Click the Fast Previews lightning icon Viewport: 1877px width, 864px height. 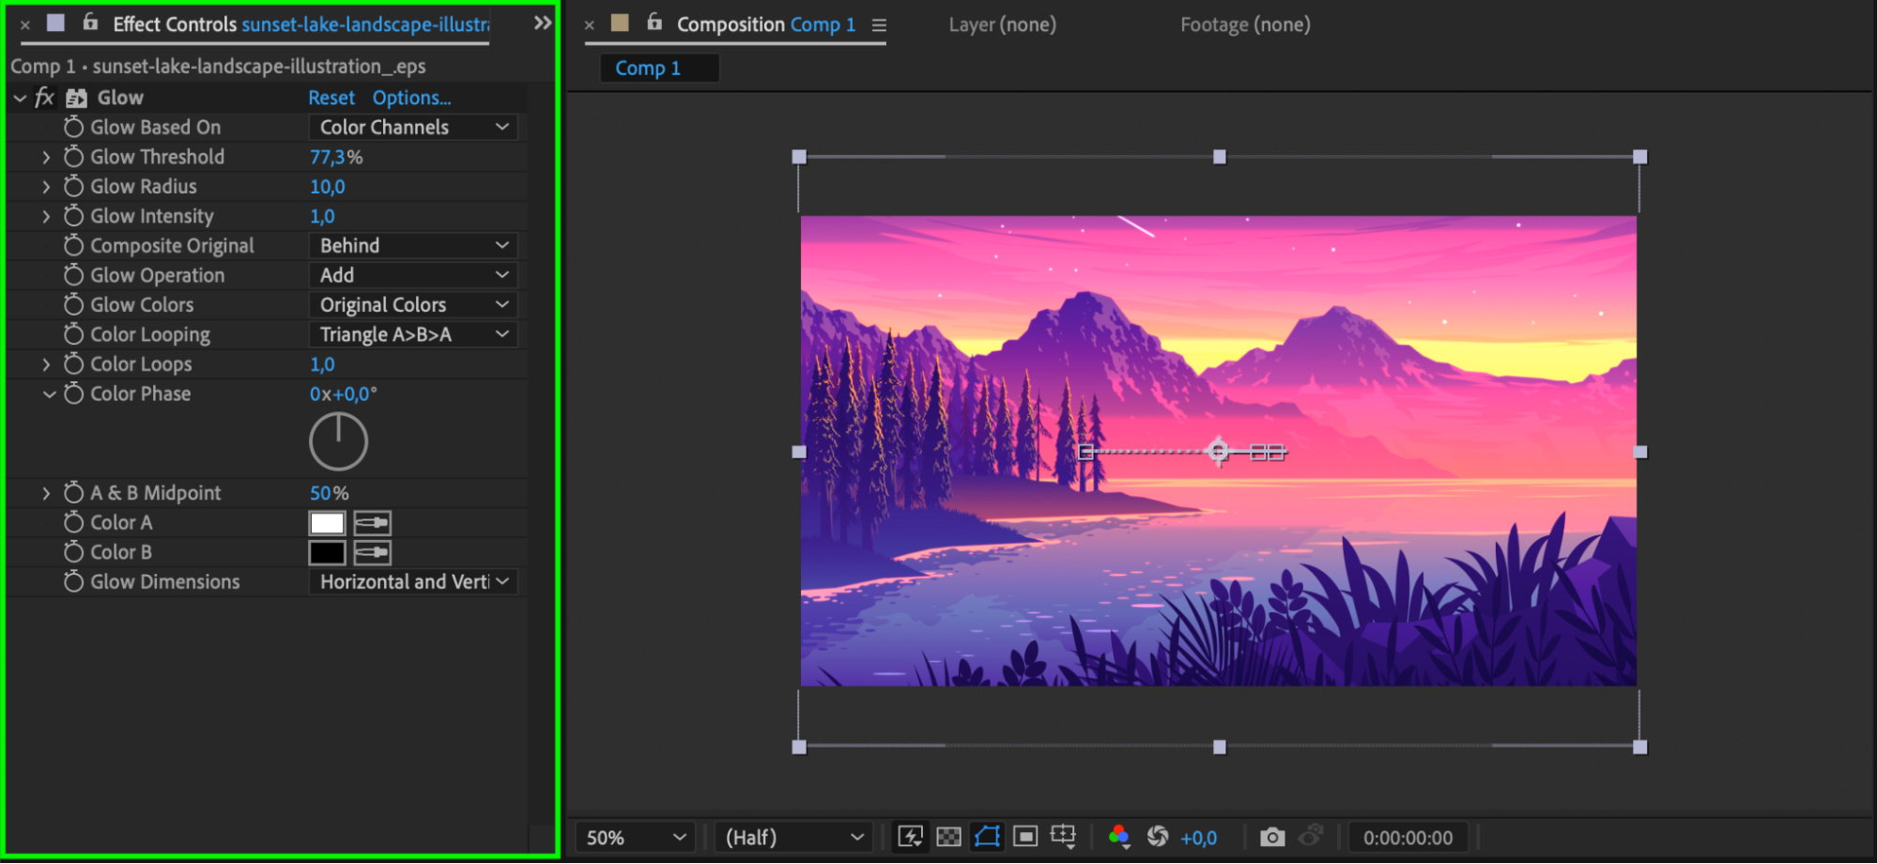910,837
